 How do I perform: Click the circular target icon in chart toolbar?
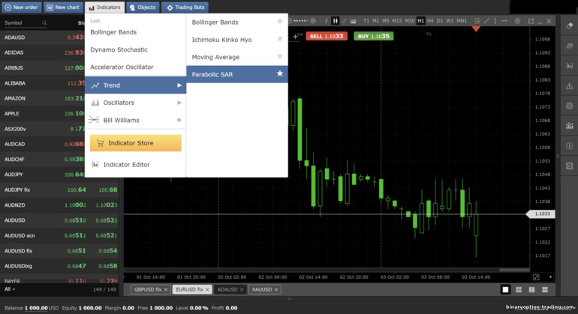517,21
